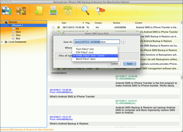Screen dimensions: 183x132
Task: Expand the save dialog with arrow button
Action: (x=123, y=41)
